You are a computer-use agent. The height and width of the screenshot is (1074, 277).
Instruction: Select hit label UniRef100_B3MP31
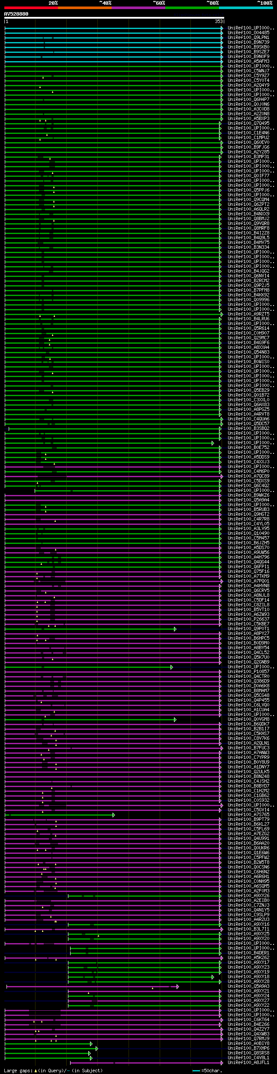tap(248, 157)
